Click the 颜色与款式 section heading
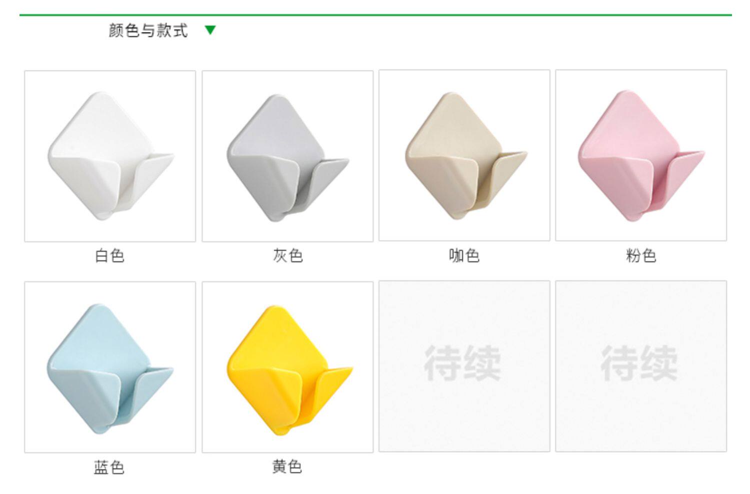The height and width of the screenshot is (494, 750). tap(148, 30)
